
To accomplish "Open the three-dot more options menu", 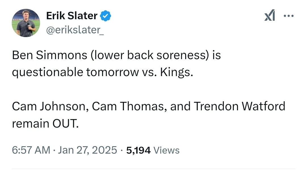I will coord(289,16).
